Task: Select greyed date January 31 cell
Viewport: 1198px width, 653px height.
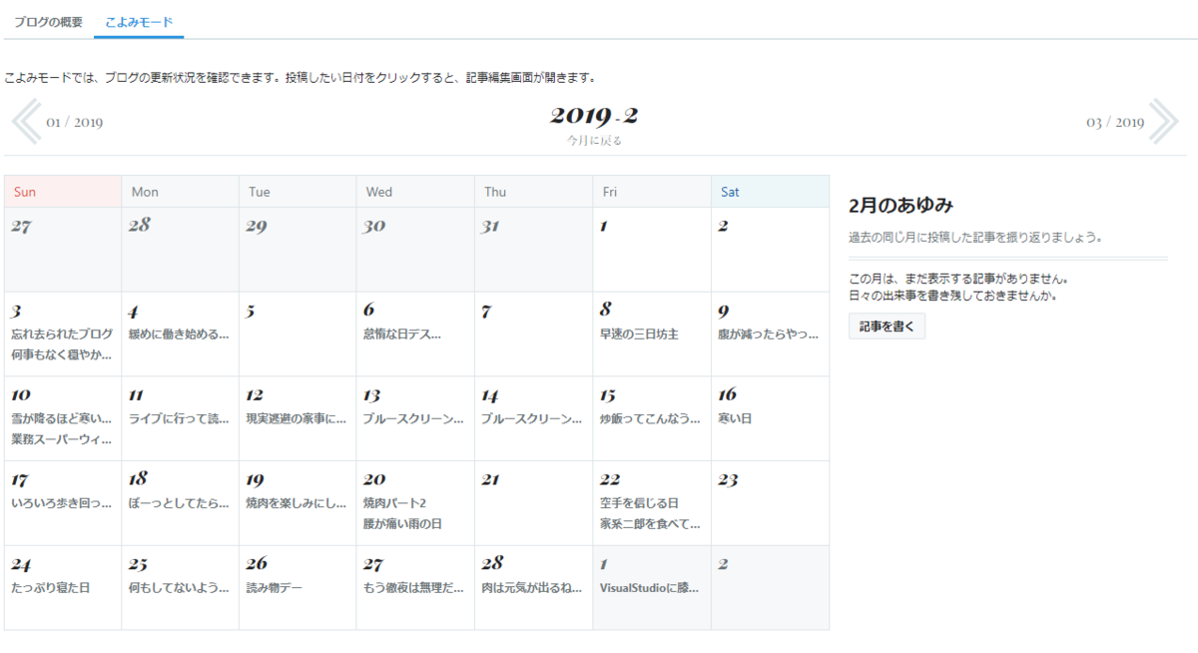Action: pos(533,250)
